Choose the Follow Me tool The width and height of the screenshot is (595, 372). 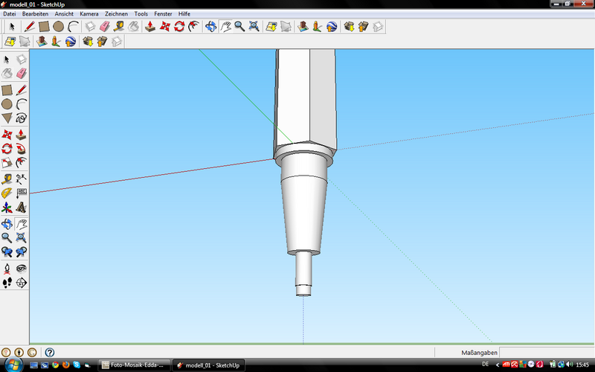[22, 148]
